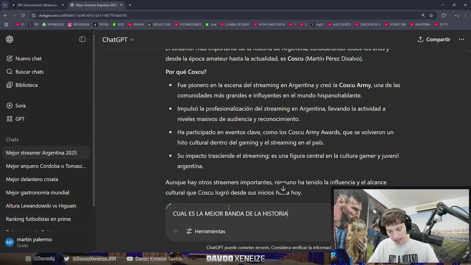The image size is (471, 265).
Task: Open the CANCION DE A bookmark
Action: pos(368,25)
